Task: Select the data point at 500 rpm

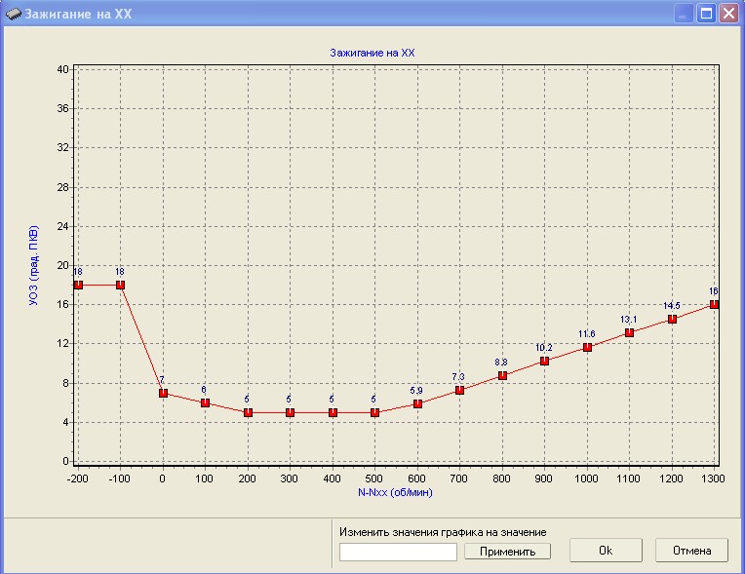Action: click(x=374, y=412)
